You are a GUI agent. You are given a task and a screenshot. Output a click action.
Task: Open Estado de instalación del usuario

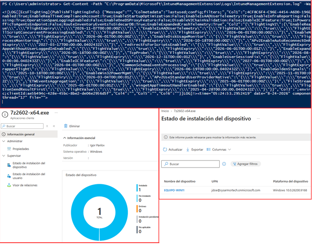coord(29,176)
